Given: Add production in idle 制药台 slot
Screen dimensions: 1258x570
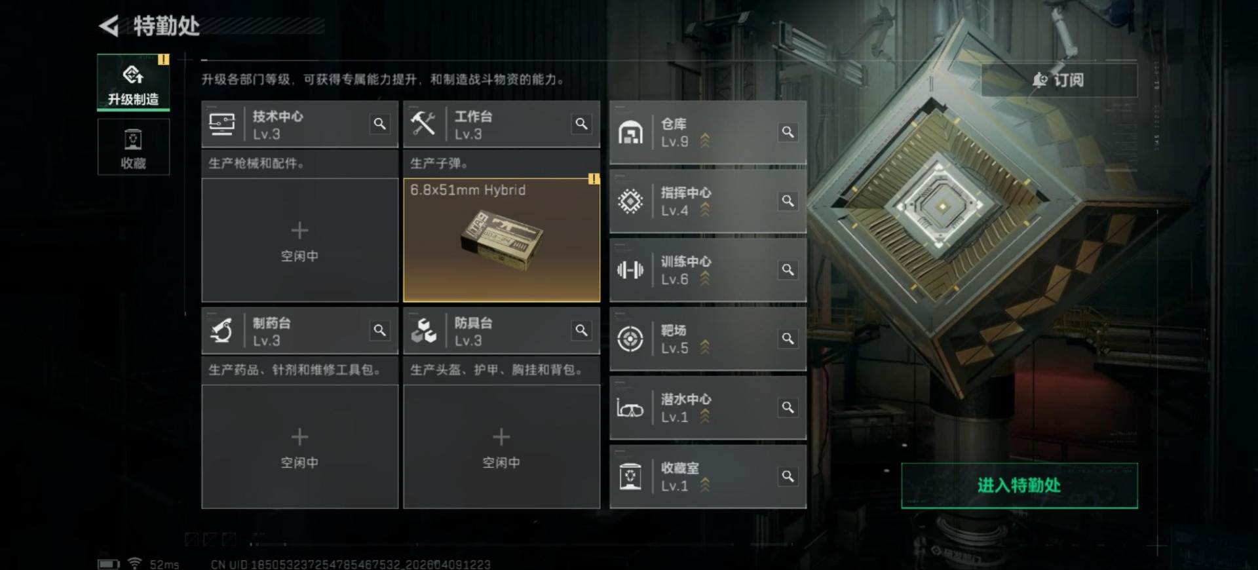Looking at the screenshot, I should 300,447.
